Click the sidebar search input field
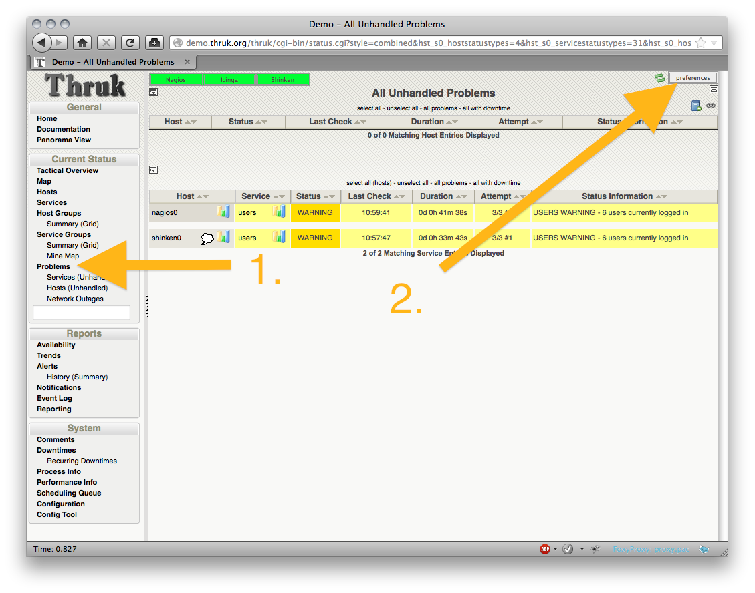The width and height of the screenshot is (755, 593). [82, 312]
